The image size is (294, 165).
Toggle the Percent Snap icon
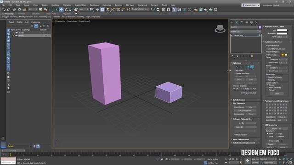118,10
